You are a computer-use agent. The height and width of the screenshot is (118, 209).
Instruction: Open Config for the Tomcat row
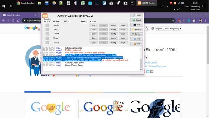[114, 43]
